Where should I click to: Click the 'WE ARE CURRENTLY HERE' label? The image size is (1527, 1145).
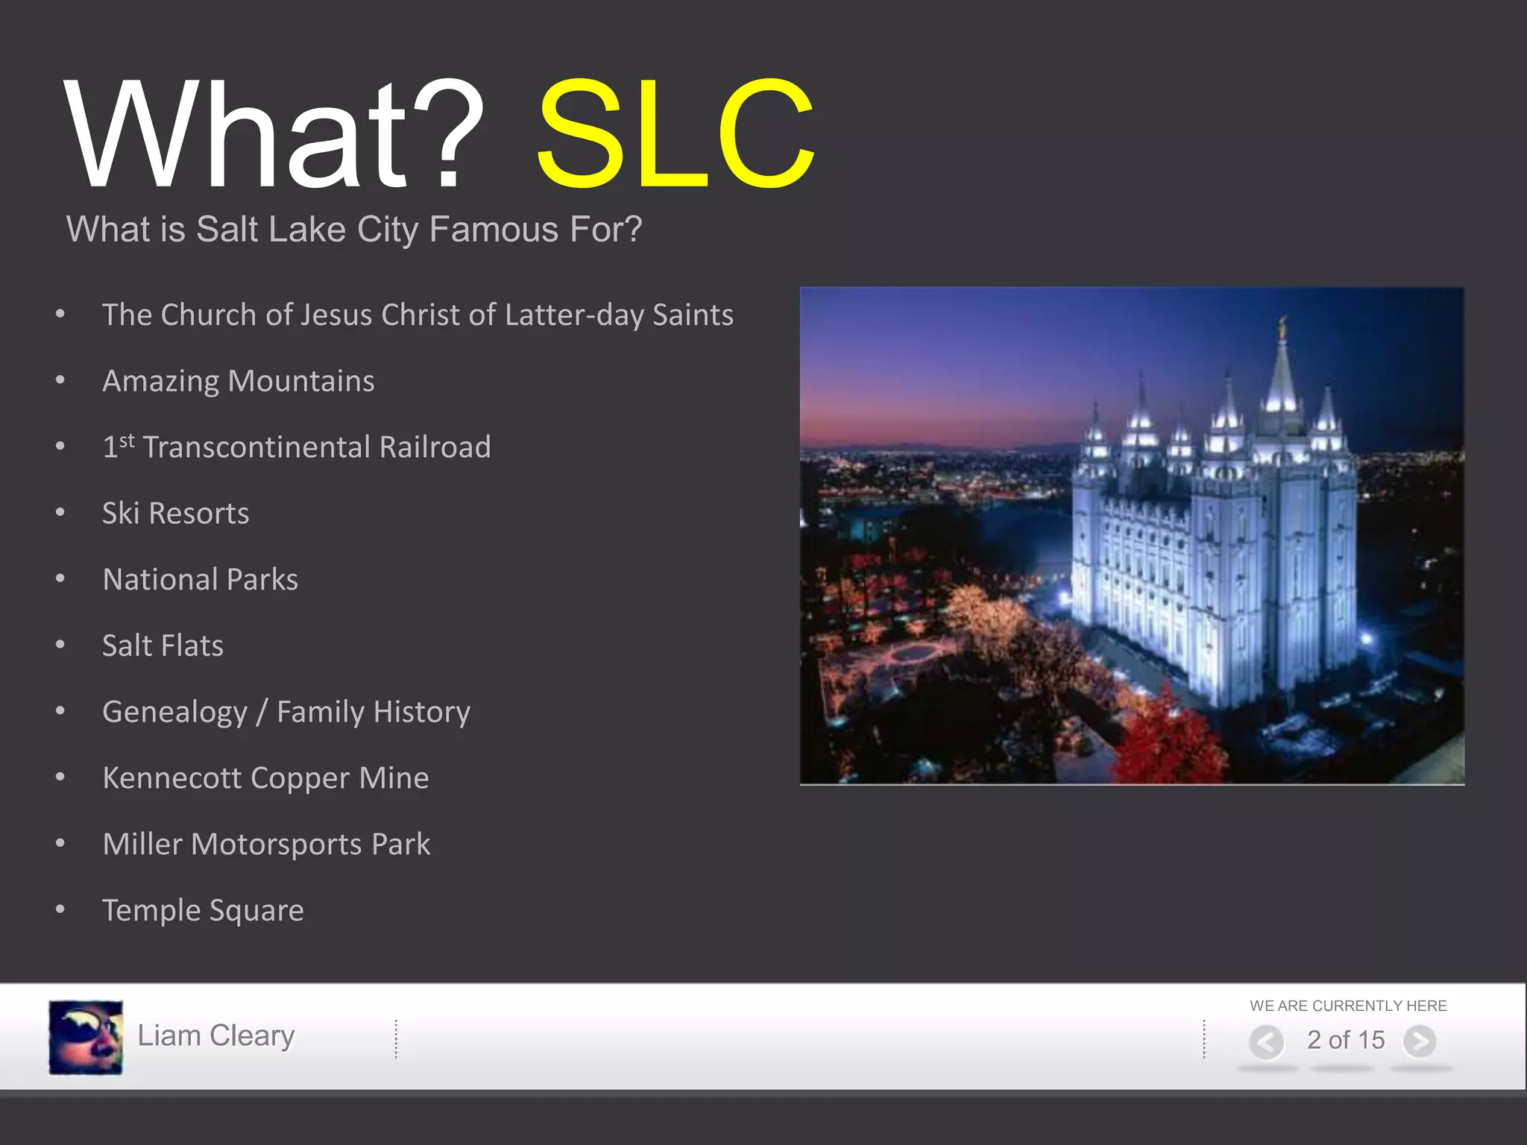pyautogui.click(x=1348, y=1006)
